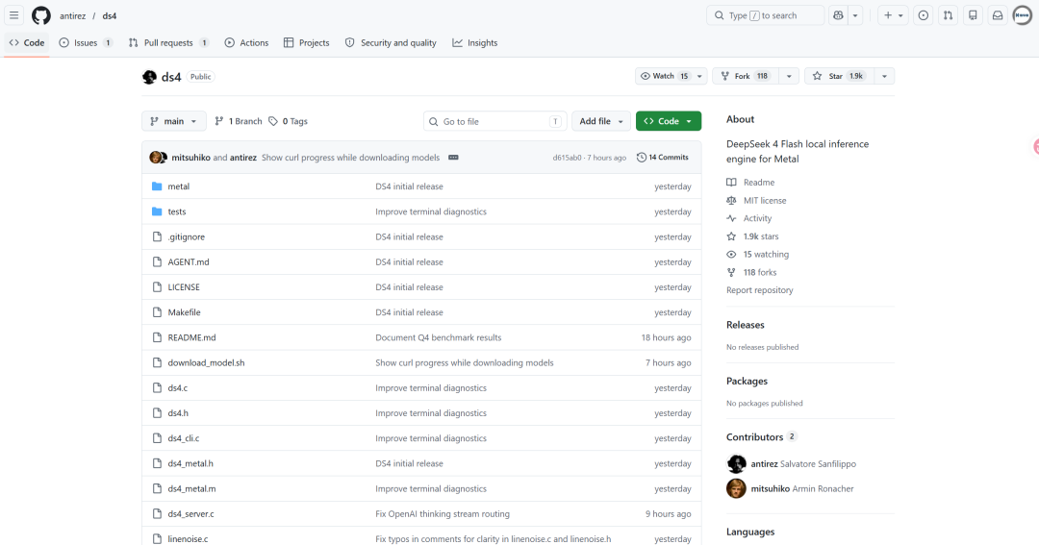Open the README.md file
1039x545 pixels.
(x=191, y=337)
